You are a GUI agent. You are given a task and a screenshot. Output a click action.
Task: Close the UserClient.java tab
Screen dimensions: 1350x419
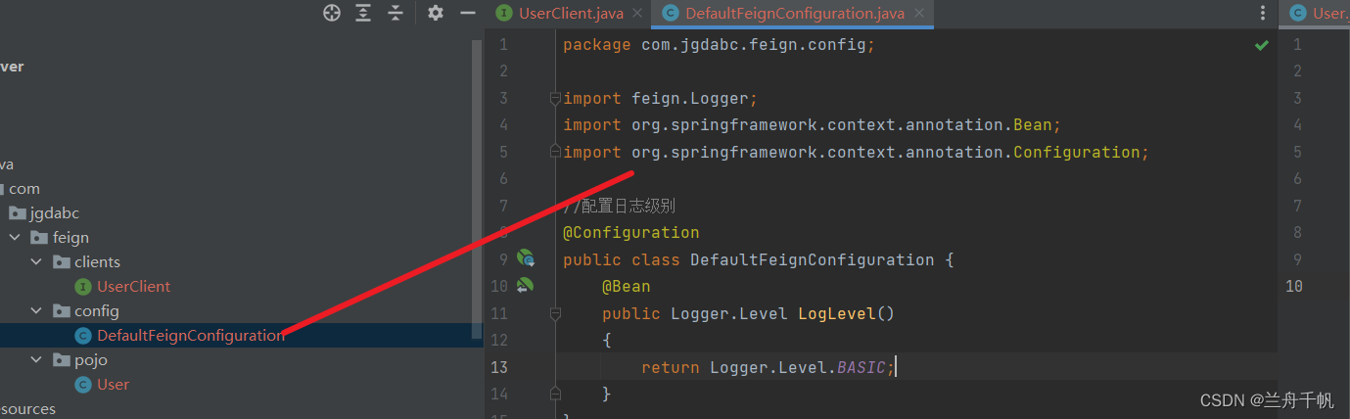[x=637, y=13]
